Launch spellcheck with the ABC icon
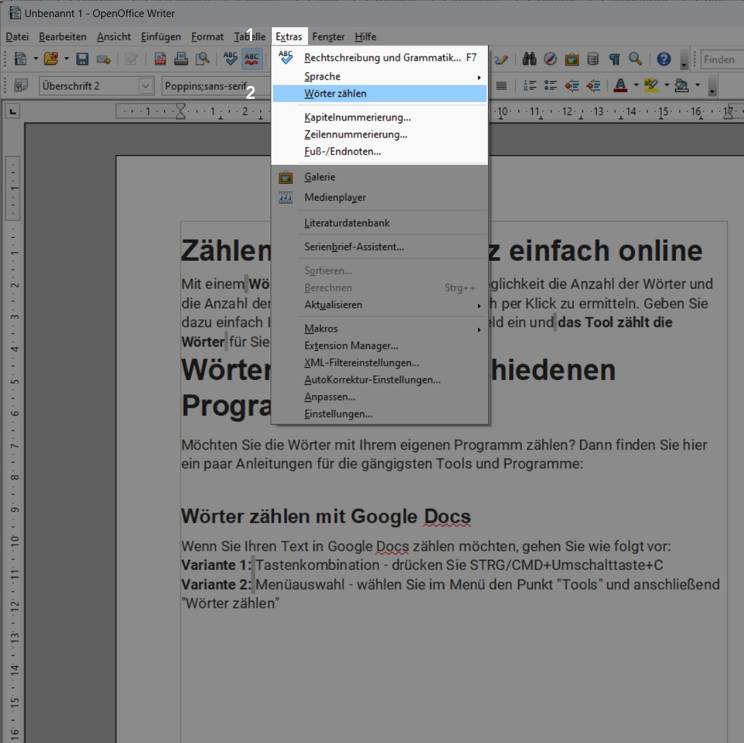The height and width of the screenshot is (743, 744). (x=230, y=59)
